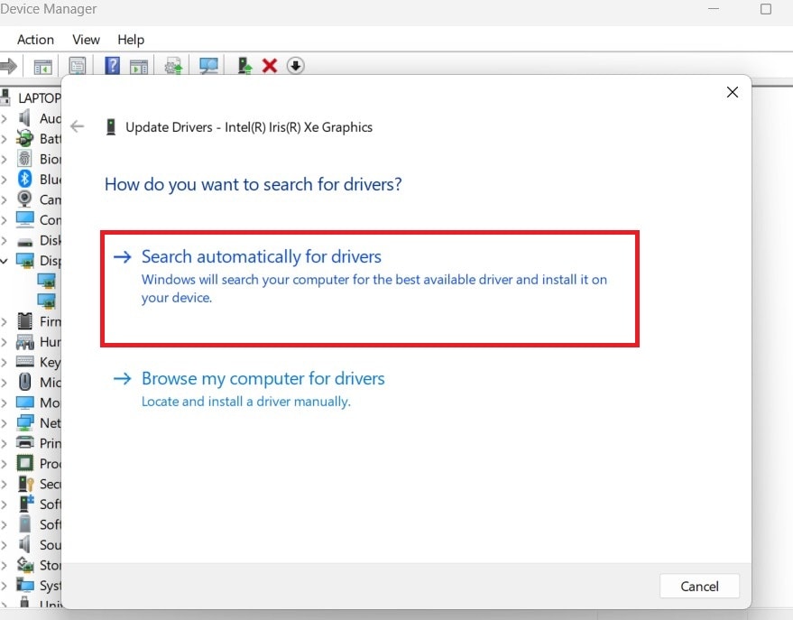Expand the Network adapters chevron
793x620 pixels.
pyautogui.click(x=4, y=422)
